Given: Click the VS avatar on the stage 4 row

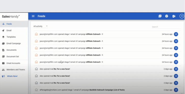Looking at the screenshot, I should point(176,41).
